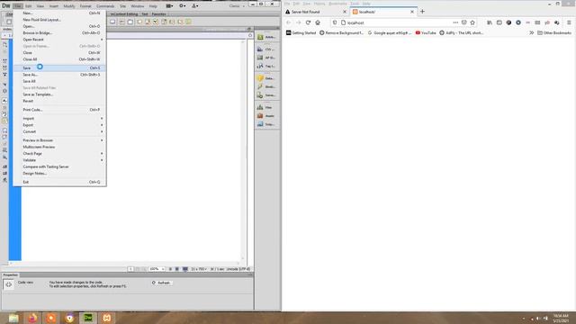Open the Adobe BrowserLab panel icon
Image resolution: width=576 pixels, height=324 pixels.
tap(266, 37)
